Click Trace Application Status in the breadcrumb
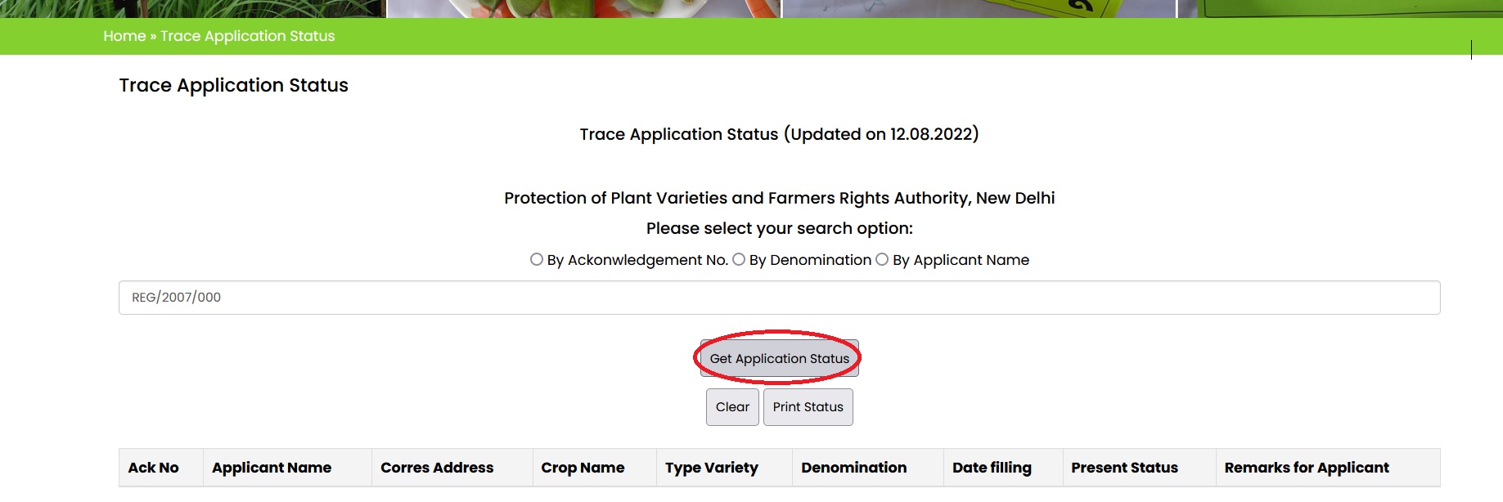 247,36
